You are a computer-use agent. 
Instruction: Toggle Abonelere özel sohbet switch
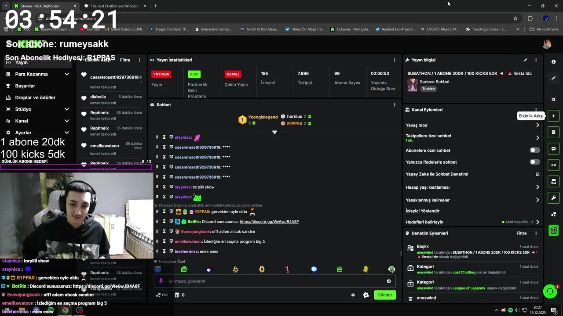534,150
